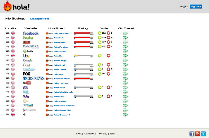This screenshot has width=209, height=138.
Task: Go to Google using the go arrow
Action: [125, 60]
